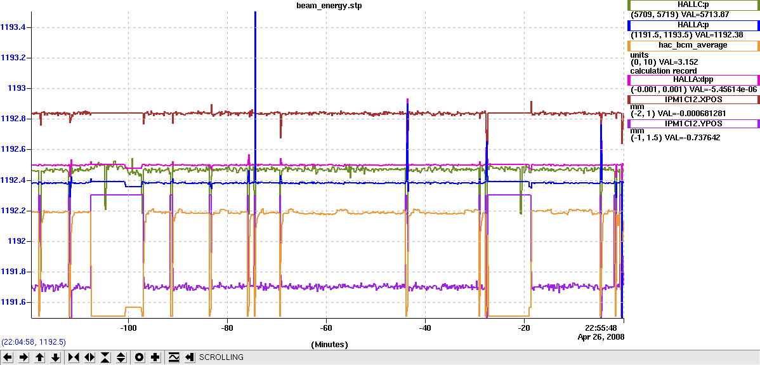
Task: Click the 1192.8 y-axis tick label
Action: (13, 119)
